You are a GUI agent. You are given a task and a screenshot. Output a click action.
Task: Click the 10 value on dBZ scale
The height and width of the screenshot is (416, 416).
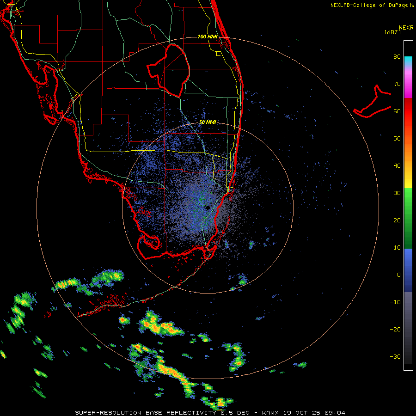pyautogui.click(x=397, y=248)
